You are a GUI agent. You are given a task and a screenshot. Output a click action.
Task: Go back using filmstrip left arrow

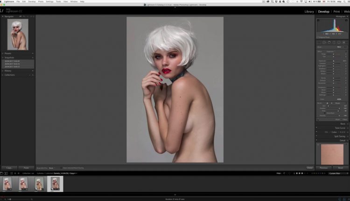[15, 173]
